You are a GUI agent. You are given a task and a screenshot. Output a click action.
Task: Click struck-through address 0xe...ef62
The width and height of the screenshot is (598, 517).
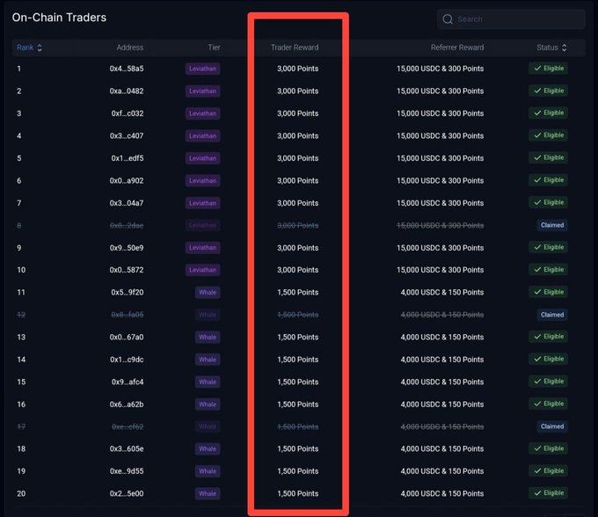[x=128, y=426]
